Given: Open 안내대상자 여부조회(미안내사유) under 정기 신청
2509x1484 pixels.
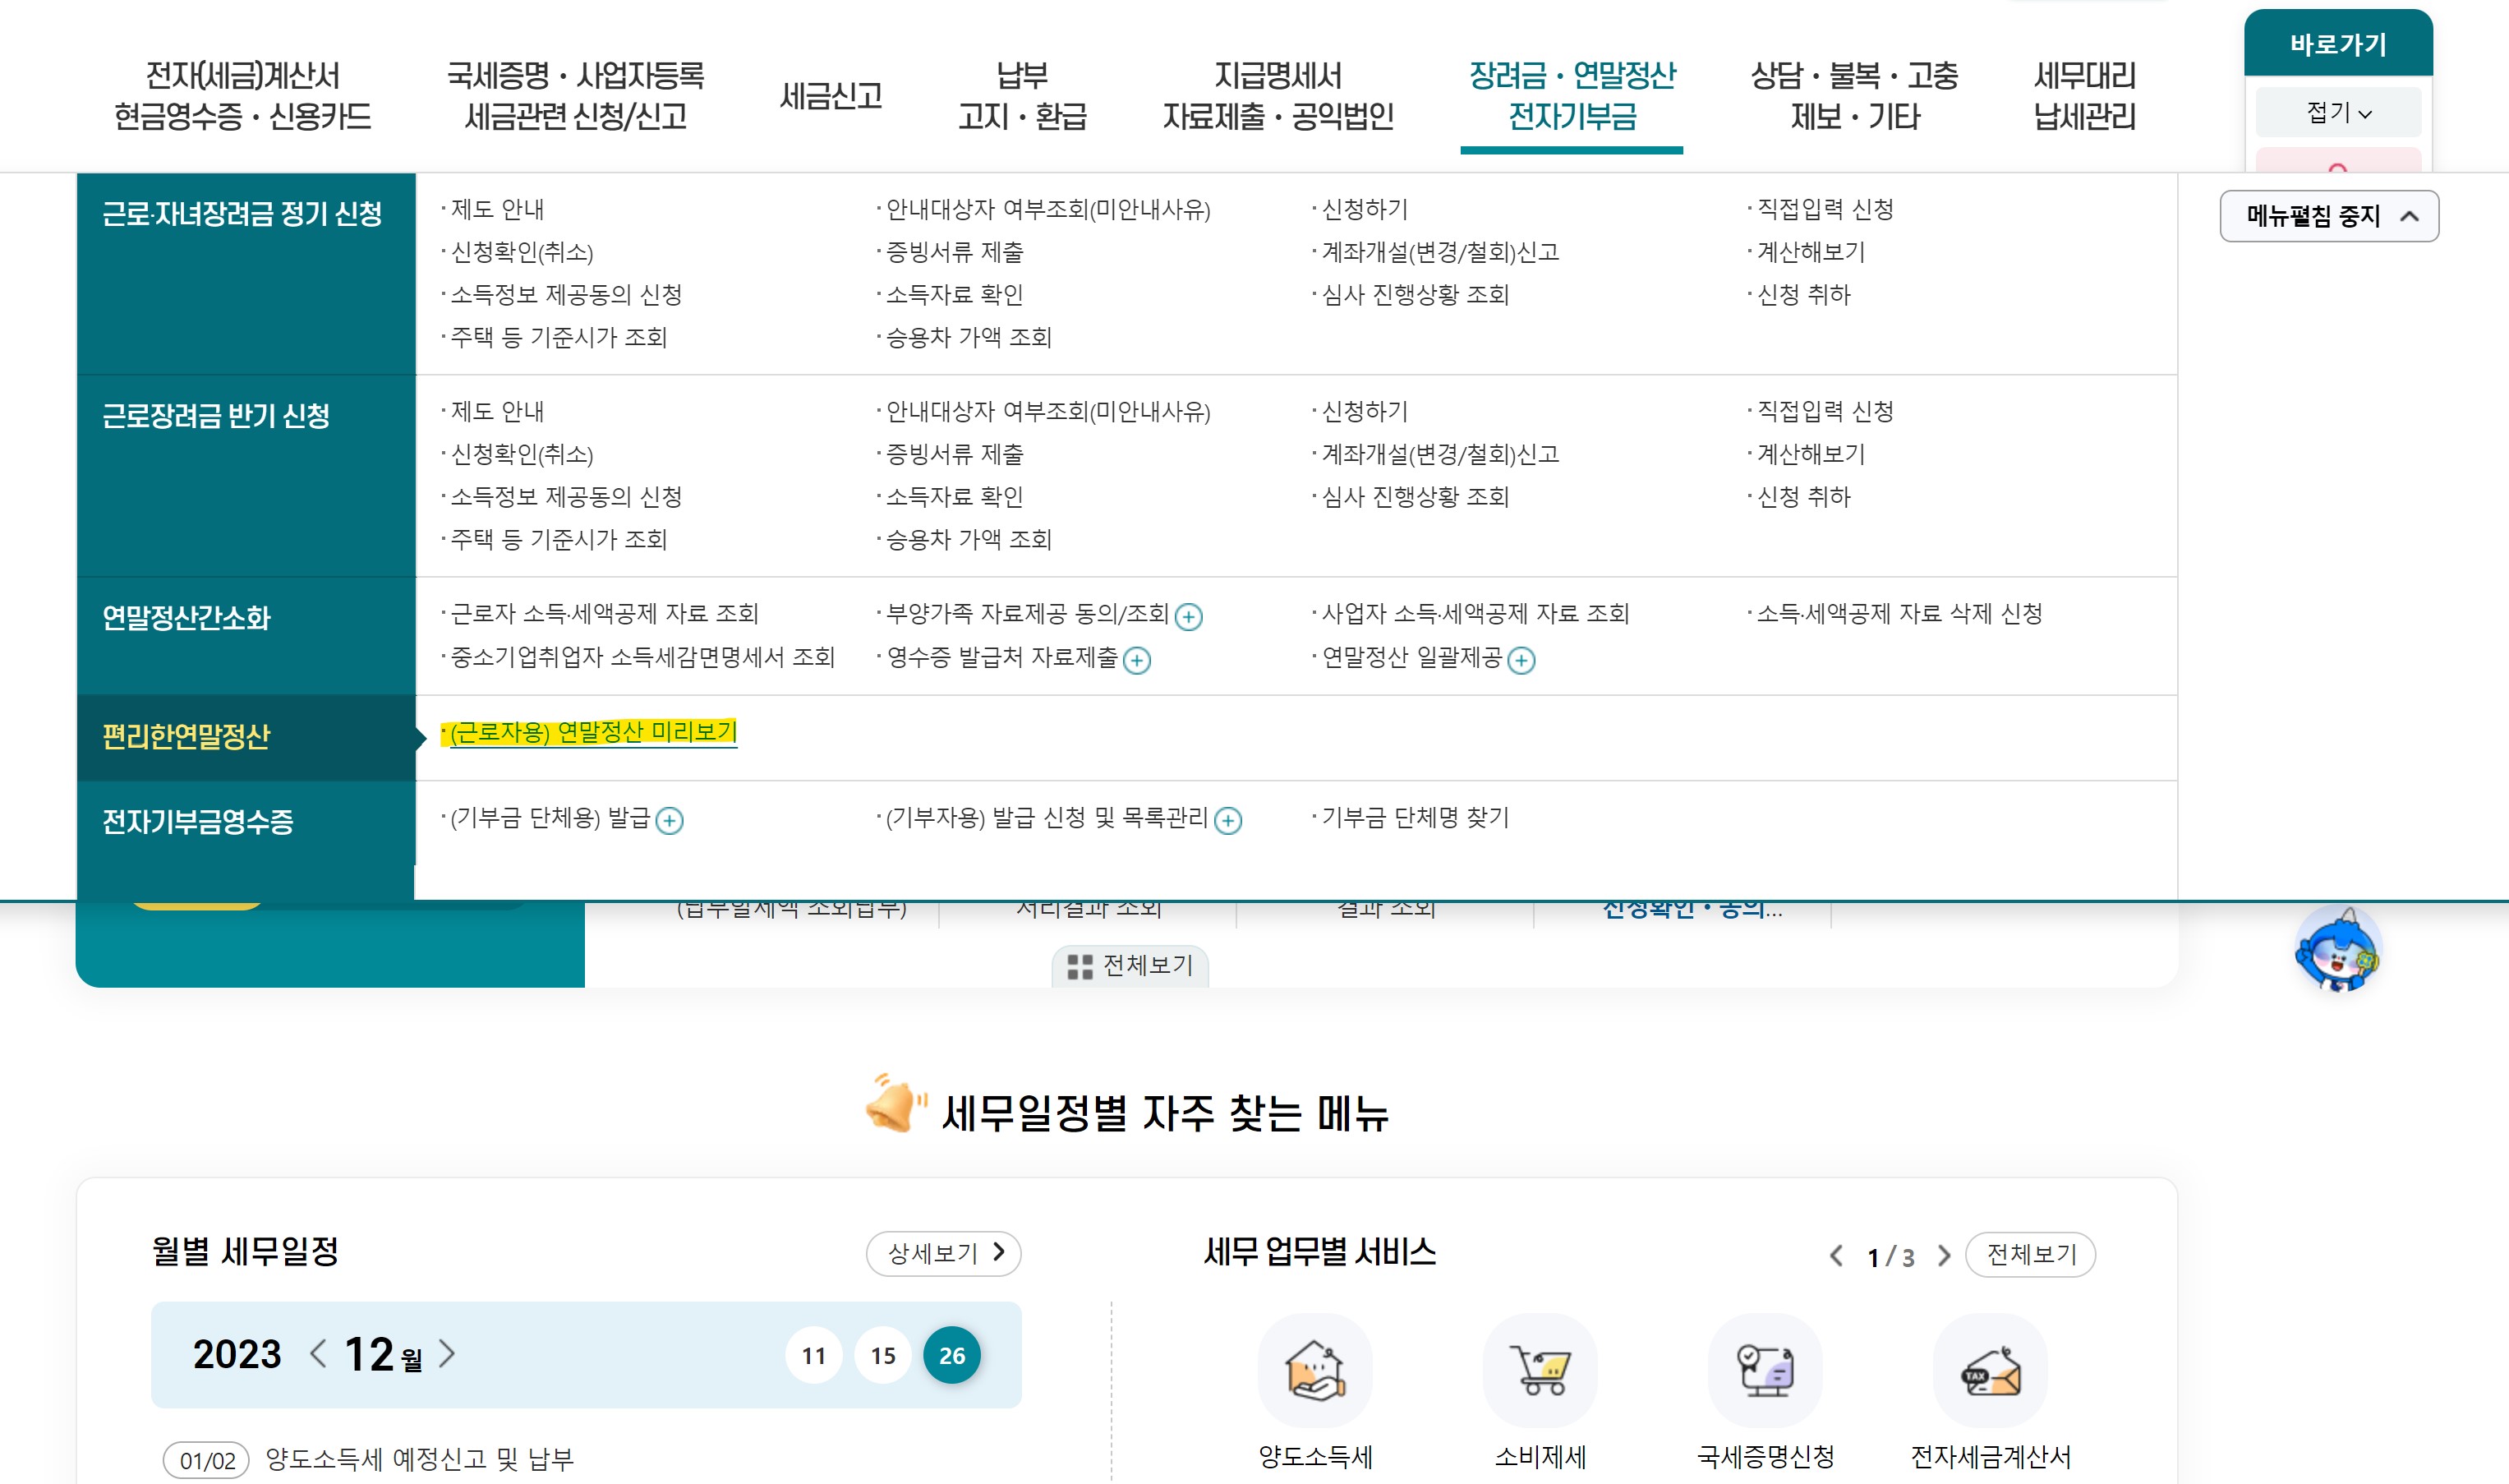Looking at the screenshot, I should pos(1048,210).
